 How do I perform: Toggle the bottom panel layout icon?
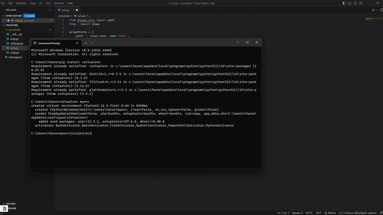click(x=349, y=3)
